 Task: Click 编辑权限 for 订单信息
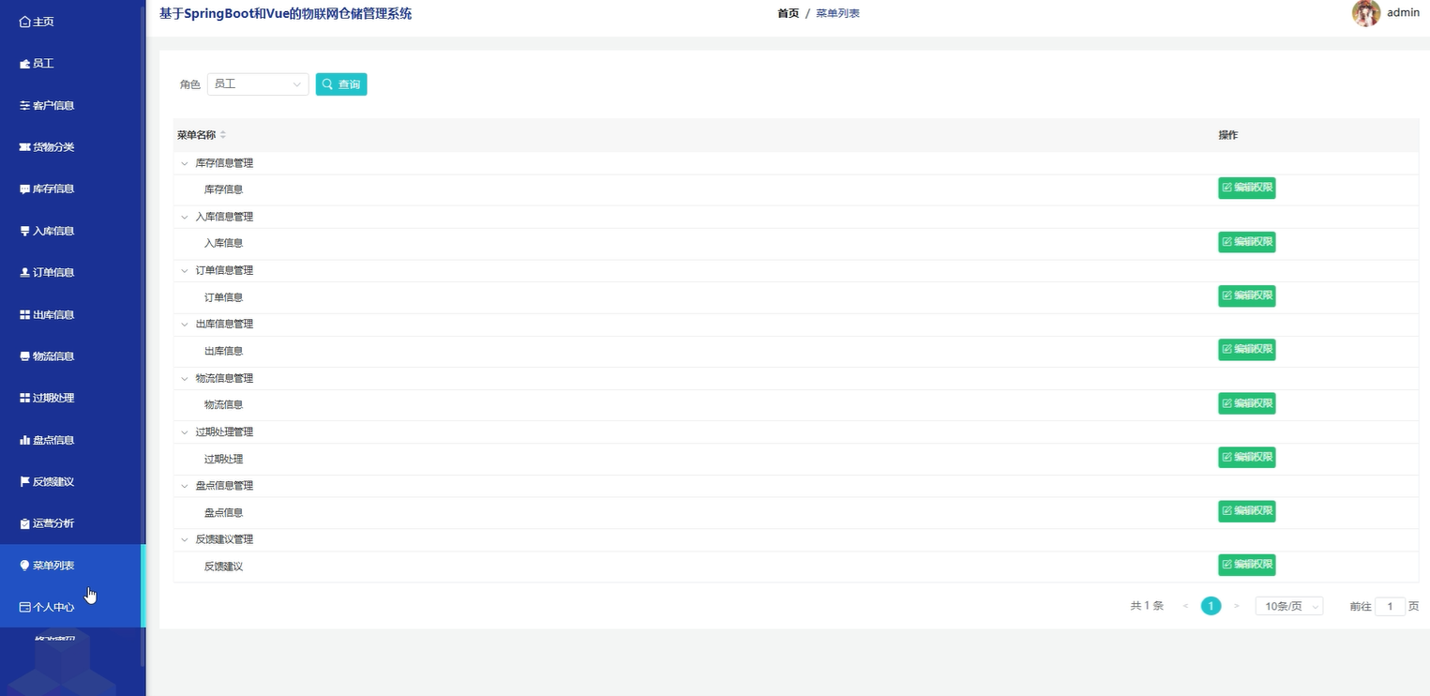coord(1247,295)
